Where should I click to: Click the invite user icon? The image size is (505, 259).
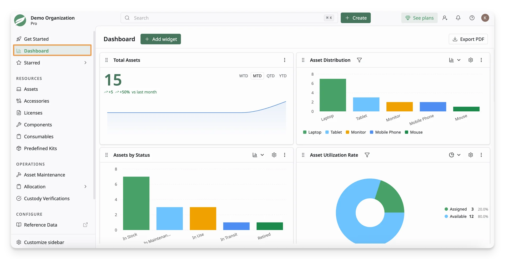pos(445,18)
